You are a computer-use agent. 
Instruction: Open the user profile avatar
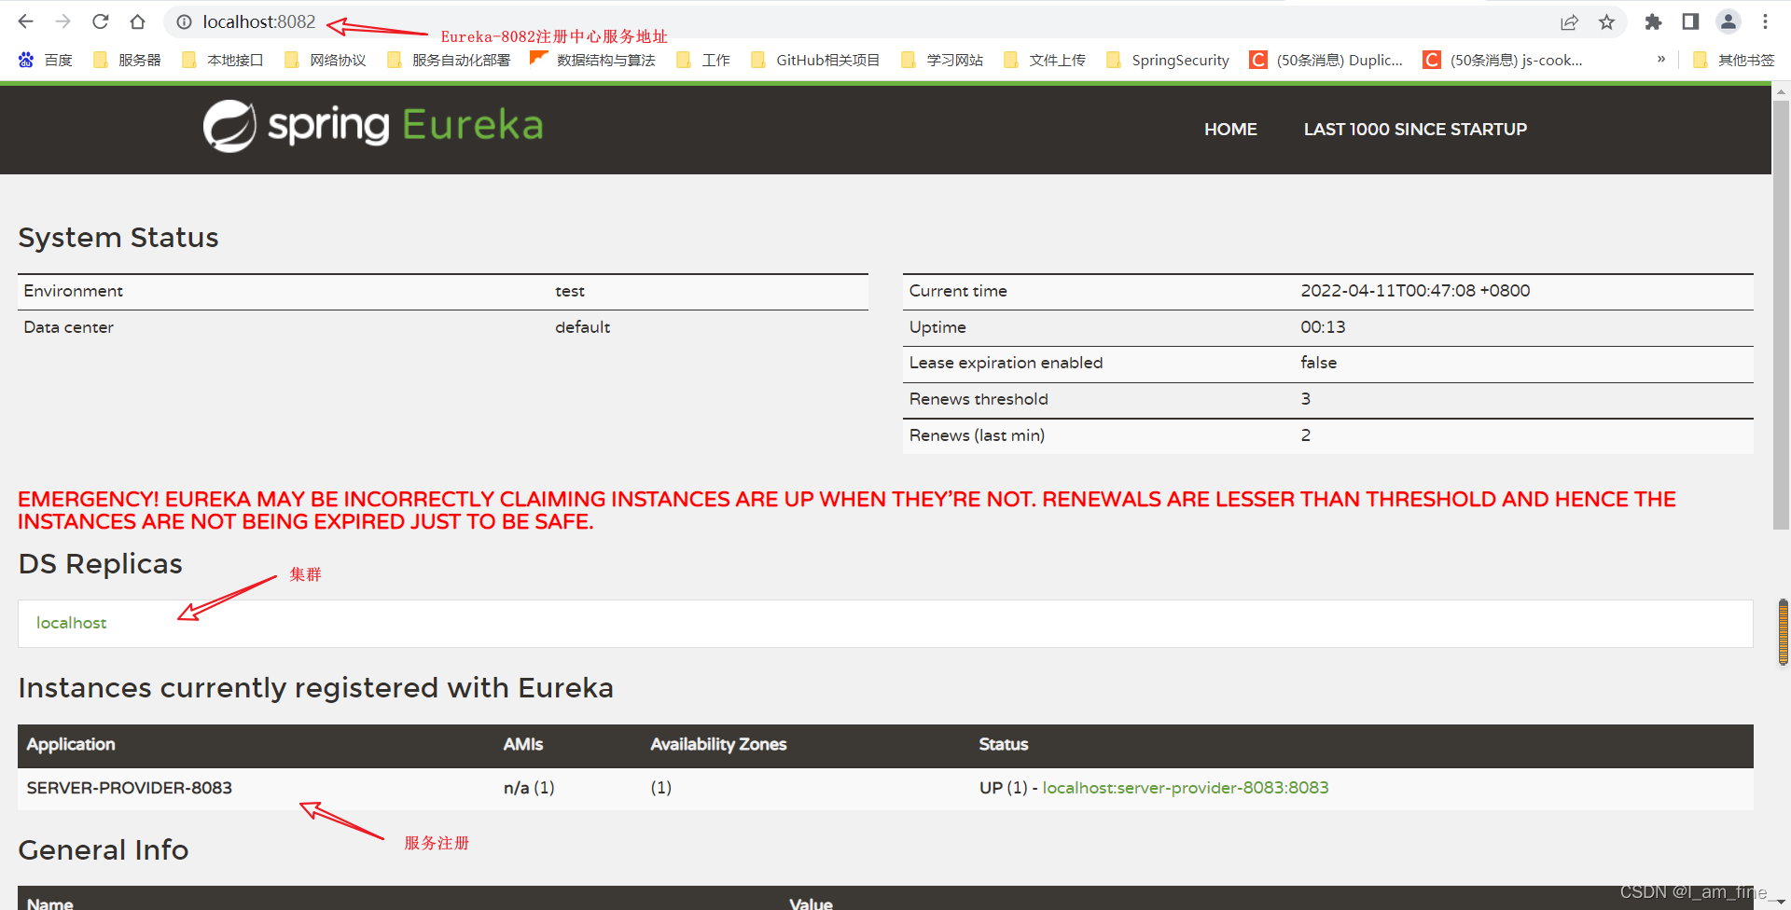[1729, 21]
